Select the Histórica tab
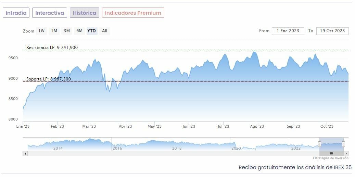355x177 pixels. point(85,13)
